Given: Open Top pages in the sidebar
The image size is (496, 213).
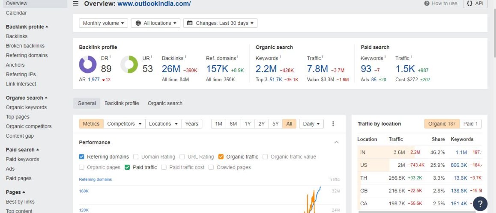Looking at the screenshot, I should (18, 117).
